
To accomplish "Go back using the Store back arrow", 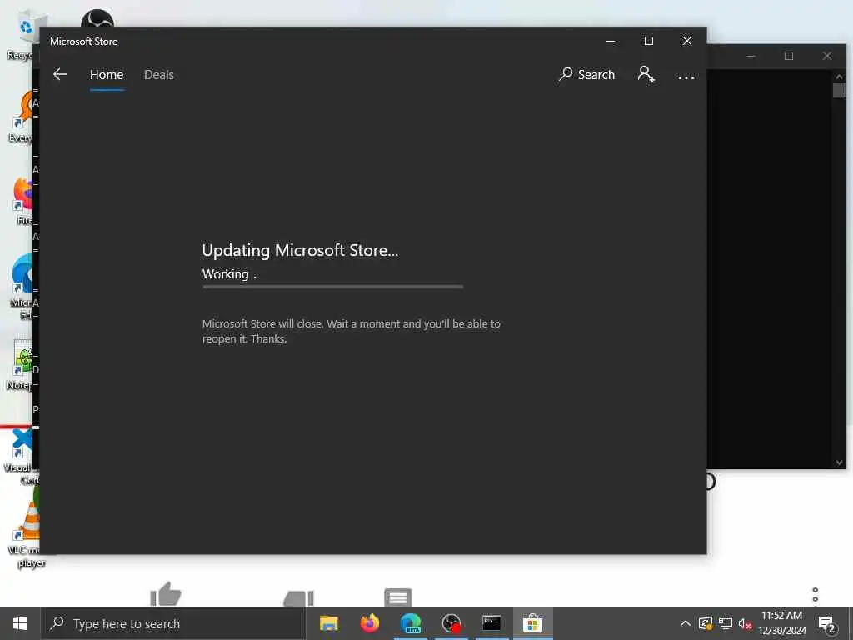I will [60, 74].
